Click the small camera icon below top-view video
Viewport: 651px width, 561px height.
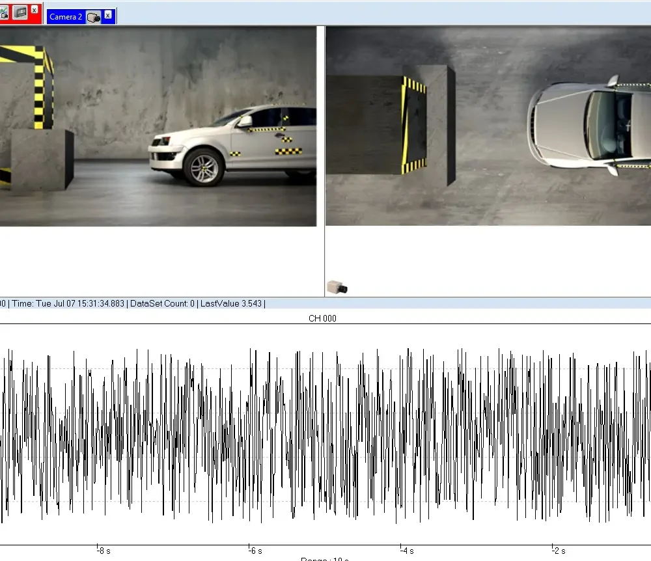[337, 286]
